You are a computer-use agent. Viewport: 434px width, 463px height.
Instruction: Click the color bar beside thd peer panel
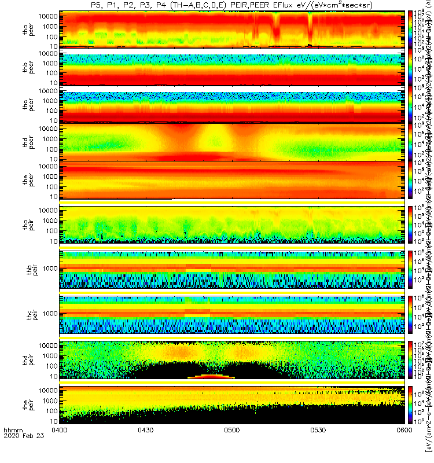coord(410,142)
